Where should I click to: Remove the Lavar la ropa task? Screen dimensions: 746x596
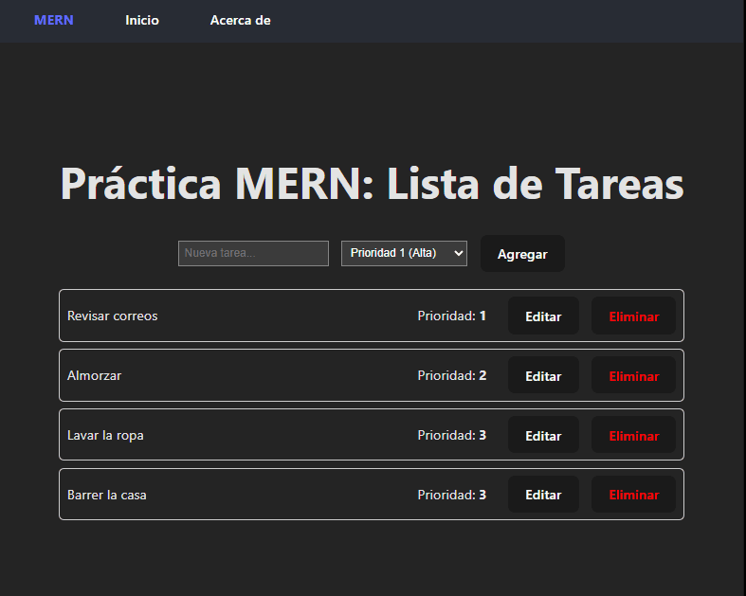[633, 436]
